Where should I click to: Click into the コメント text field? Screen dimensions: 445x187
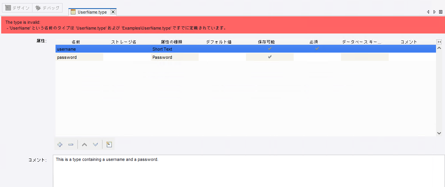click(x=248, y=171)
